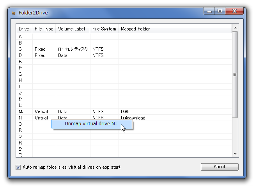
Task: Click the vertical scrollbar thumb
Action: [235, 75]
